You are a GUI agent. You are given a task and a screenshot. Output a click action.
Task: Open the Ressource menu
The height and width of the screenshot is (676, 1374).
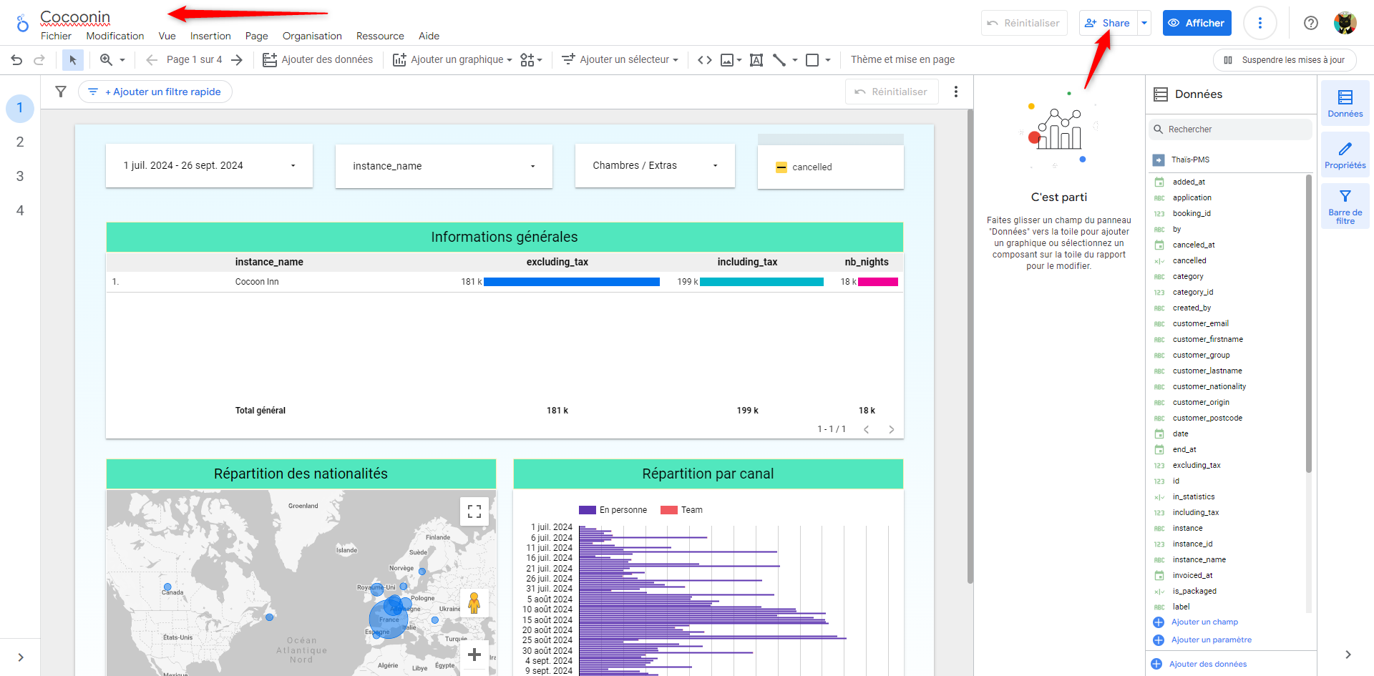coord(380,36)
